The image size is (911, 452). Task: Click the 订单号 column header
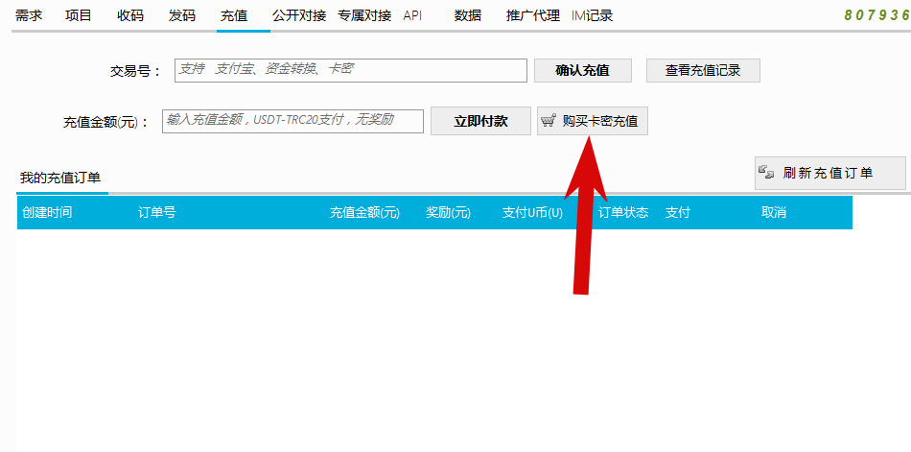tap(157, 212)
